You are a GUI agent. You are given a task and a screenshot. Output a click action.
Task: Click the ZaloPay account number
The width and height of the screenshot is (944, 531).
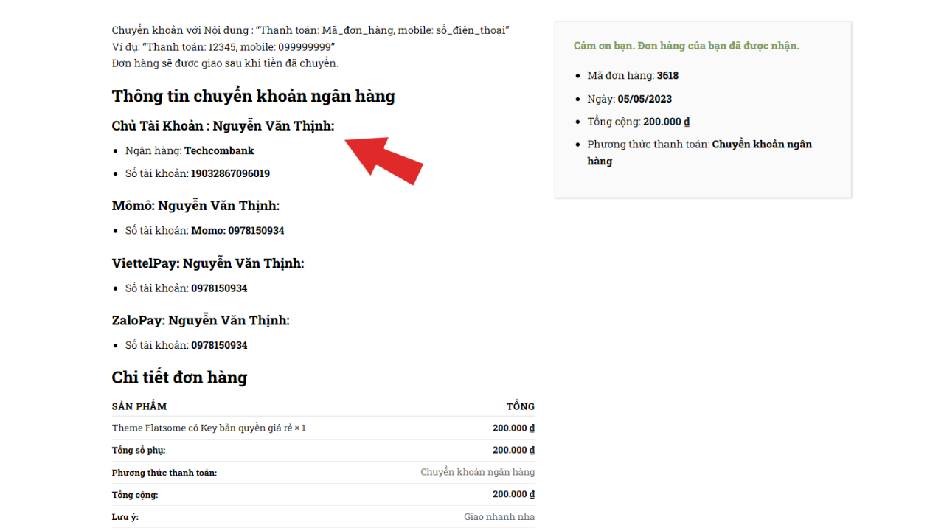point(219,345)
